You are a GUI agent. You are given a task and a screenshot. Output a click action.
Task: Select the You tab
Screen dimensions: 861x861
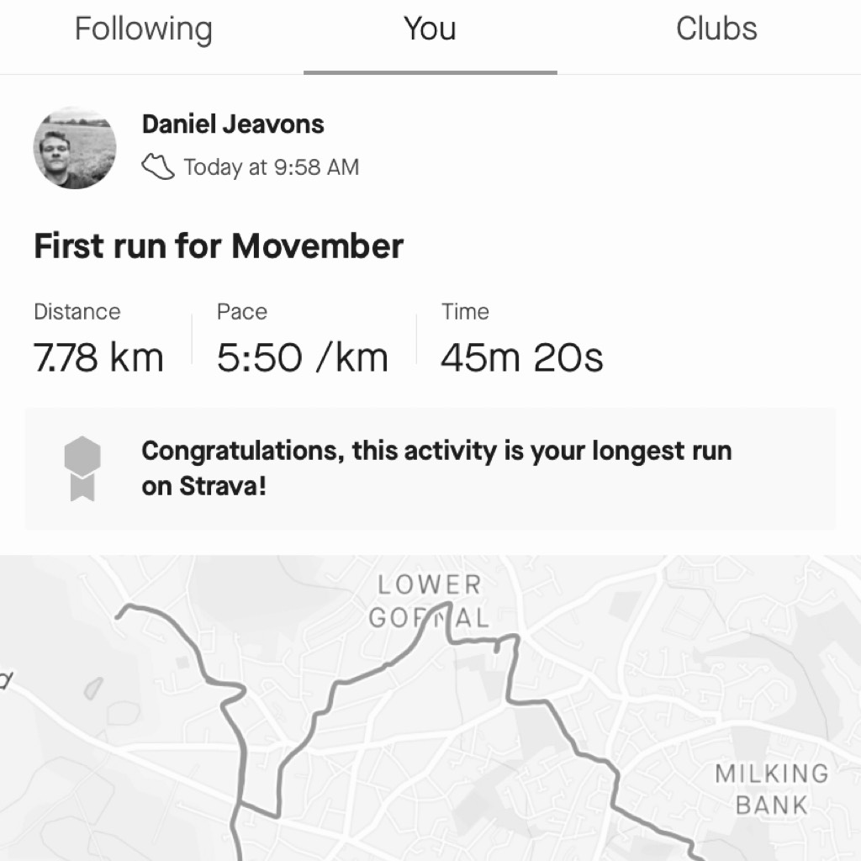point(430,29)
